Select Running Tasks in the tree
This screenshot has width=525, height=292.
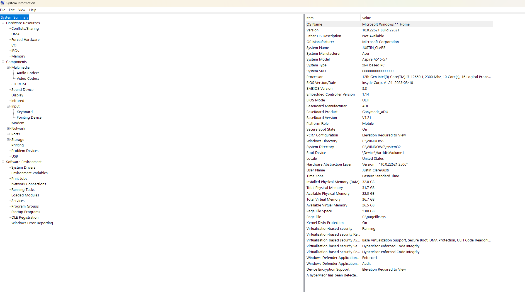click(23, 190)
